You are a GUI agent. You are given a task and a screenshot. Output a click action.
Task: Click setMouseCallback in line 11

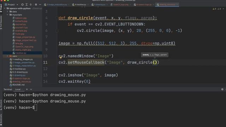86,62
